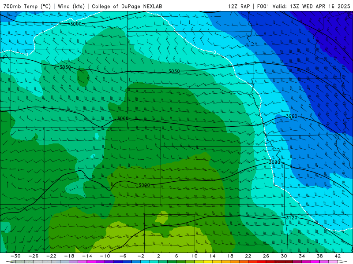Viewport: 353px width, 264px height.
Task: Select the 30 color scale label
Action: tap(284, 256)
